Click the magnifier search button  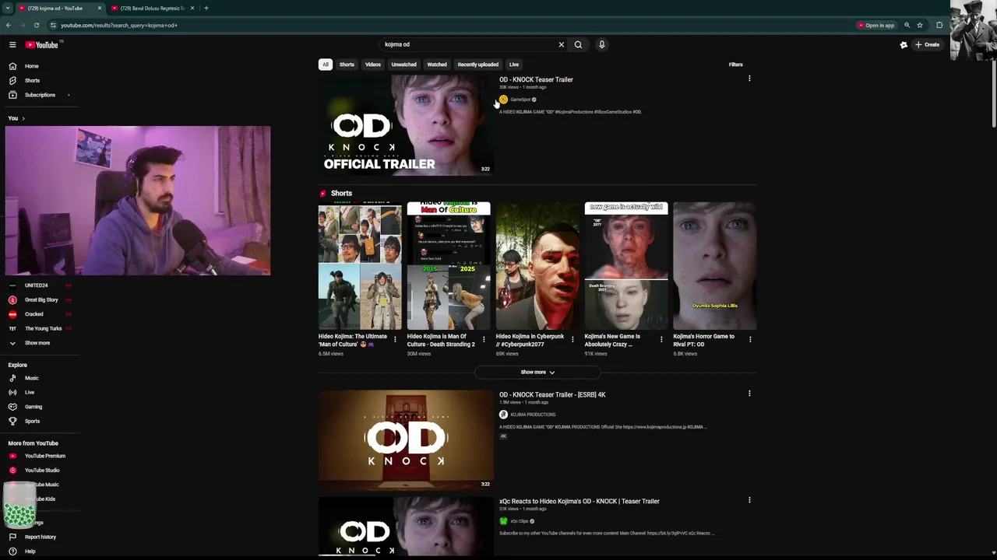point(578,44)
